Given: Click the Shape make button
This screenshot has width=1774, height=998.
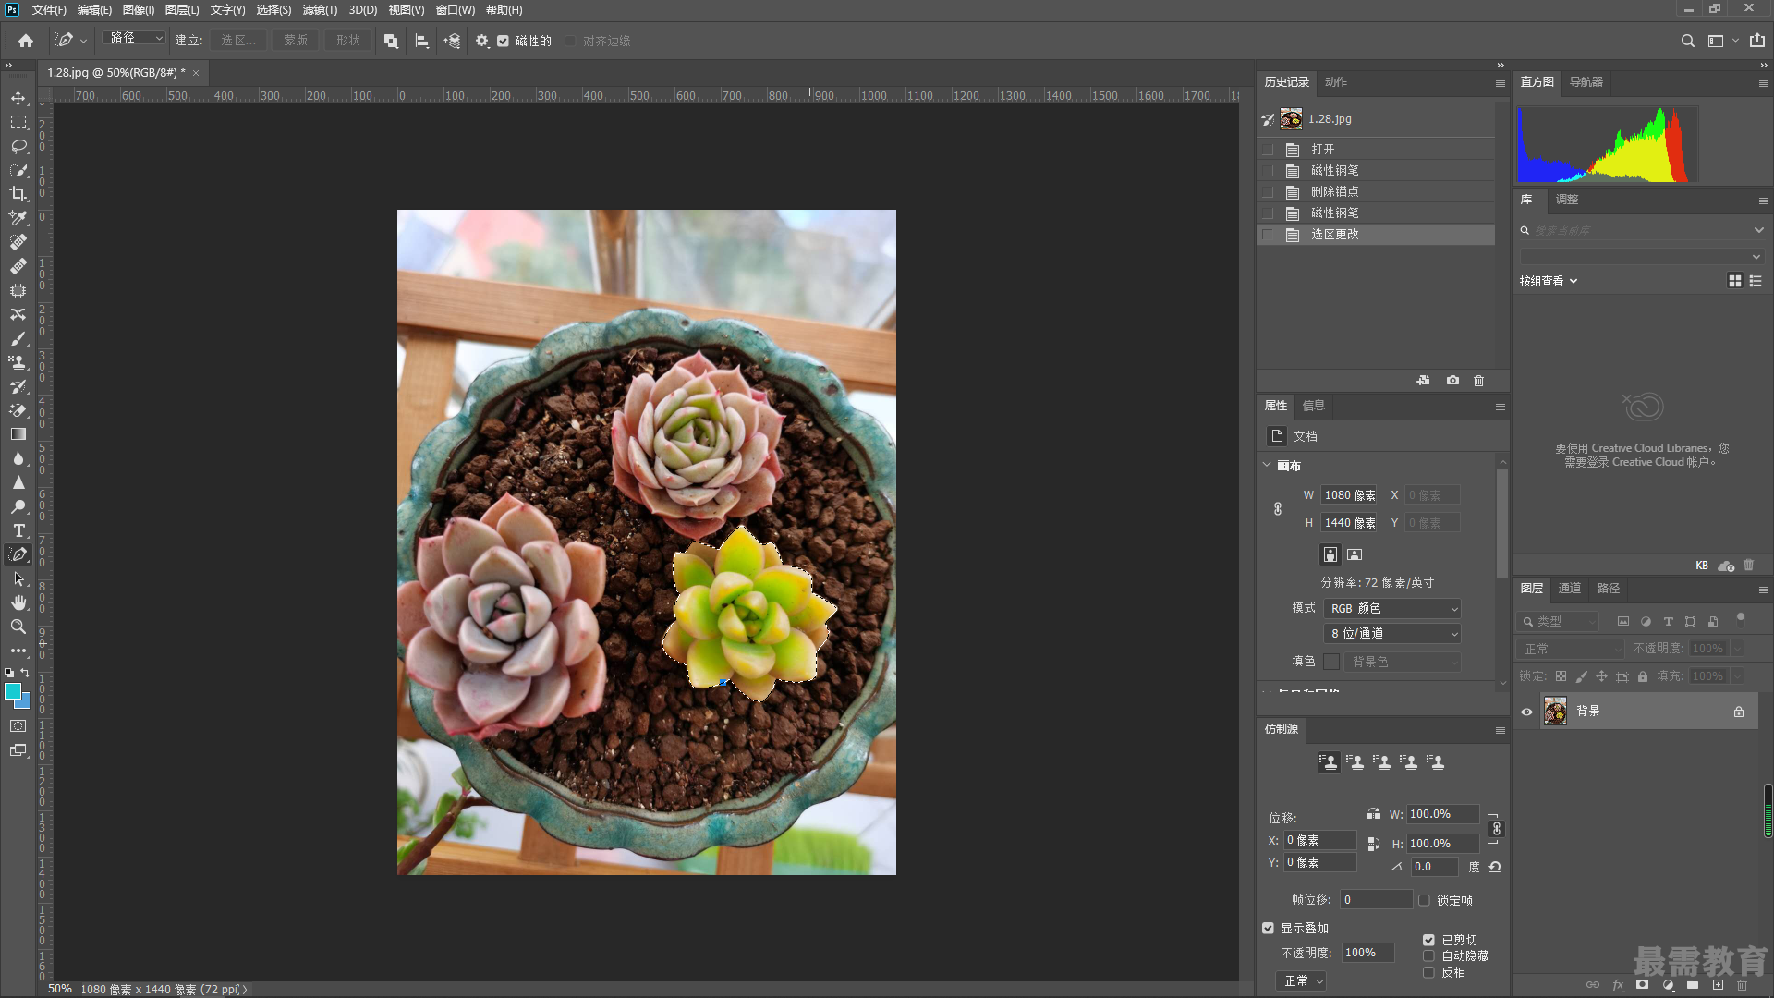Looking at the screenshot, I should coord(348,41).
